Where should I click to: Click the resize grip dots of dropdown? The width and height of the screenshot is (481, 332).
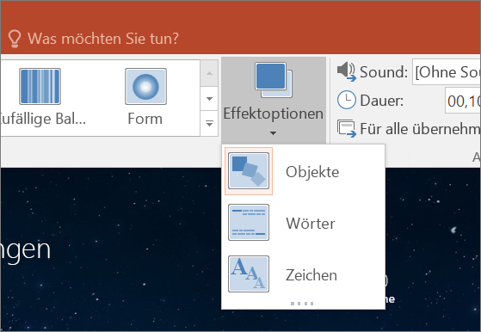click(302, 304)
